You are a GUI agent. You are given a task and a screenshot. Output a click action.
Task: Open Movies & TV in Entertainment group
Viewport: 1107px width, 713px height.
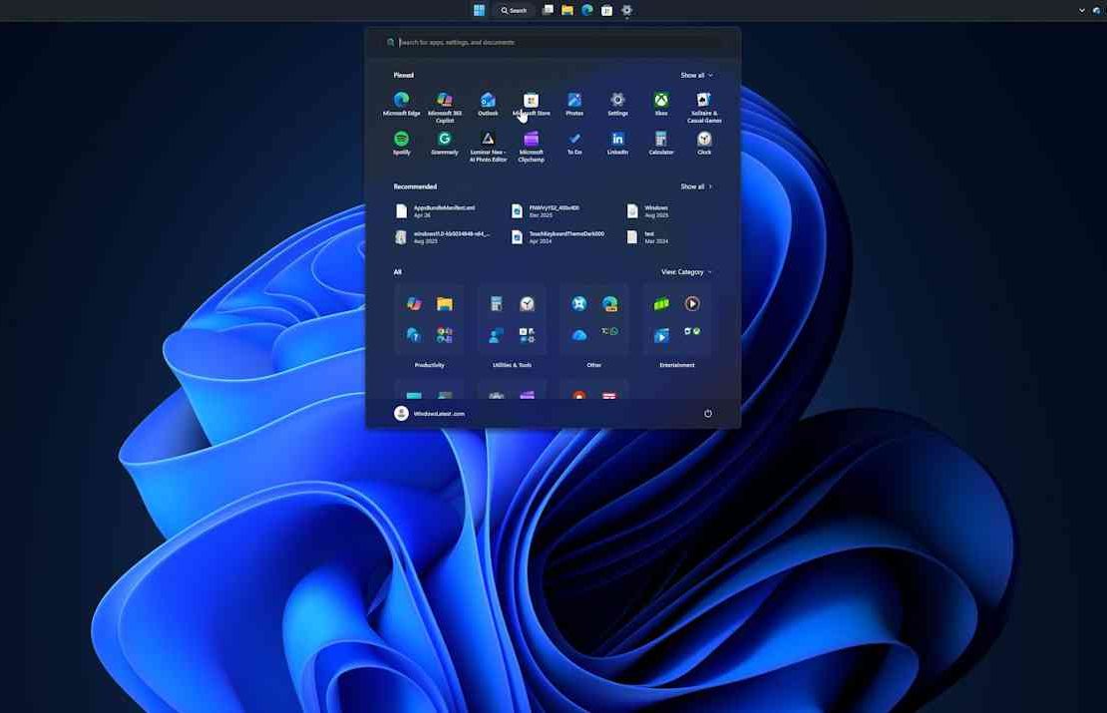click(x=661, y=335)
